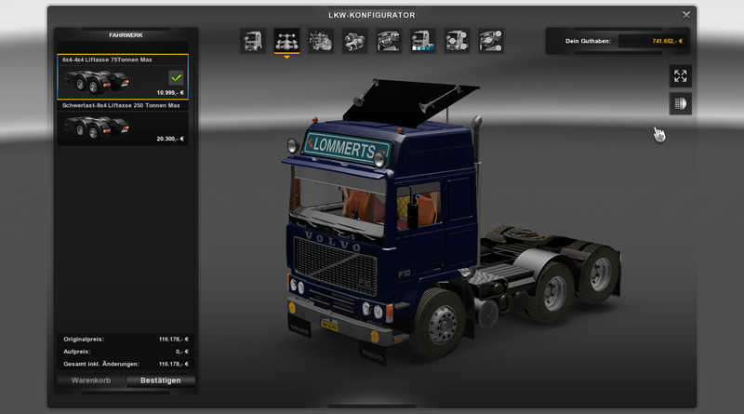Click the Bestätigen button
This screenshot has width=744, height=414.
tap(160, 381)
